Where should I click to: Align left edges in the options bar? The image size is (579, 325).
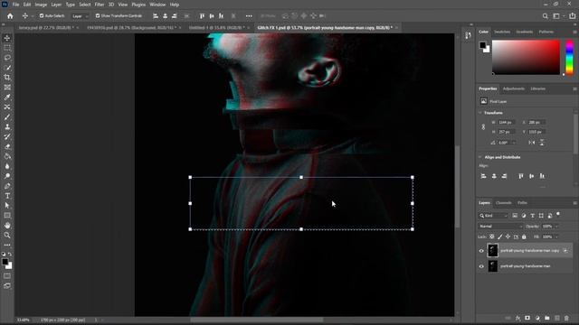pyautogui.click(x=156, y=16)
